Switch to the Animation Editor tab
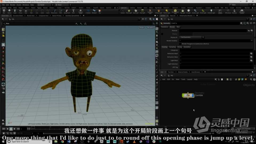 (x=18, y=16)
